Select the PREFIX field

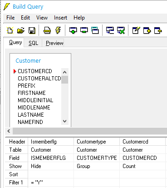pyautogui.click(x=26, y=86)
